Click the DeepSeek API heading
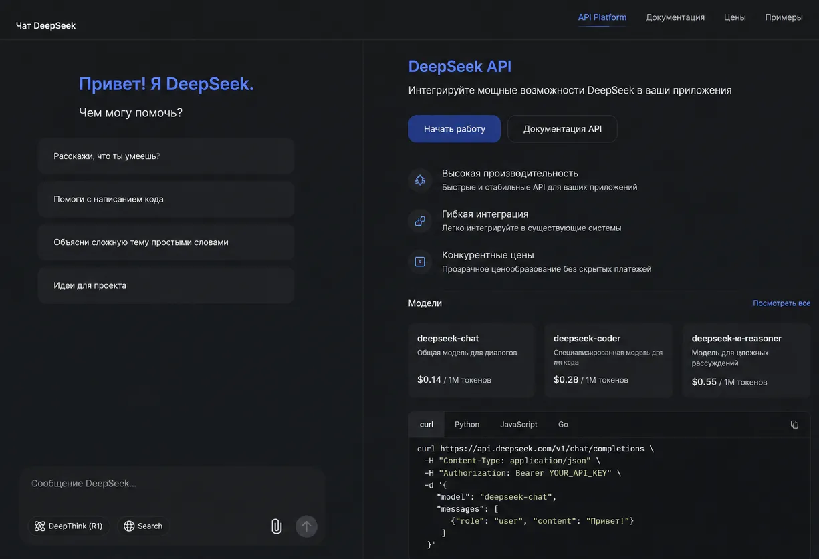 tap(460, 66)
